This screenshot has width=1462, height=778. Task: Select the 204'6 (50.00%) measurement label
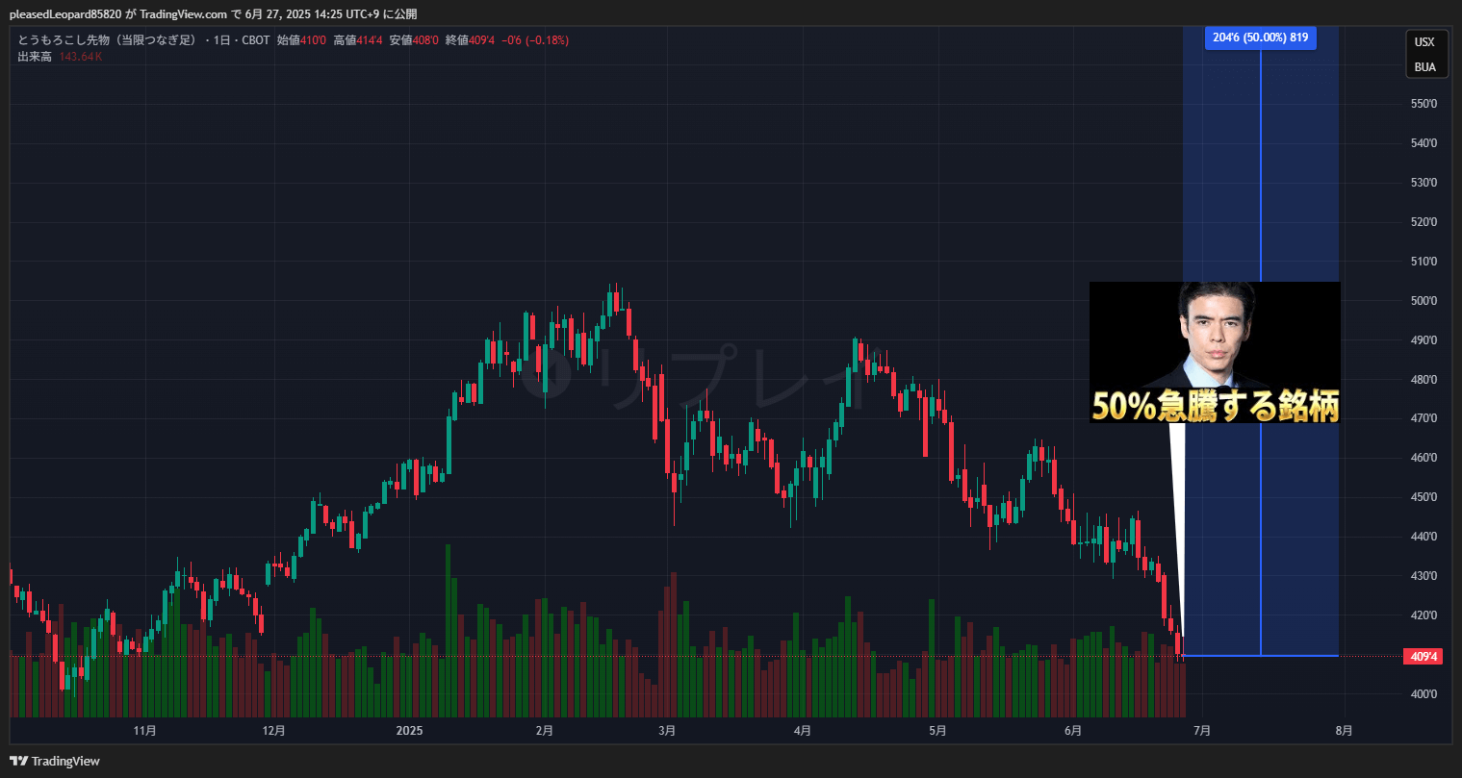(1260, 38)
